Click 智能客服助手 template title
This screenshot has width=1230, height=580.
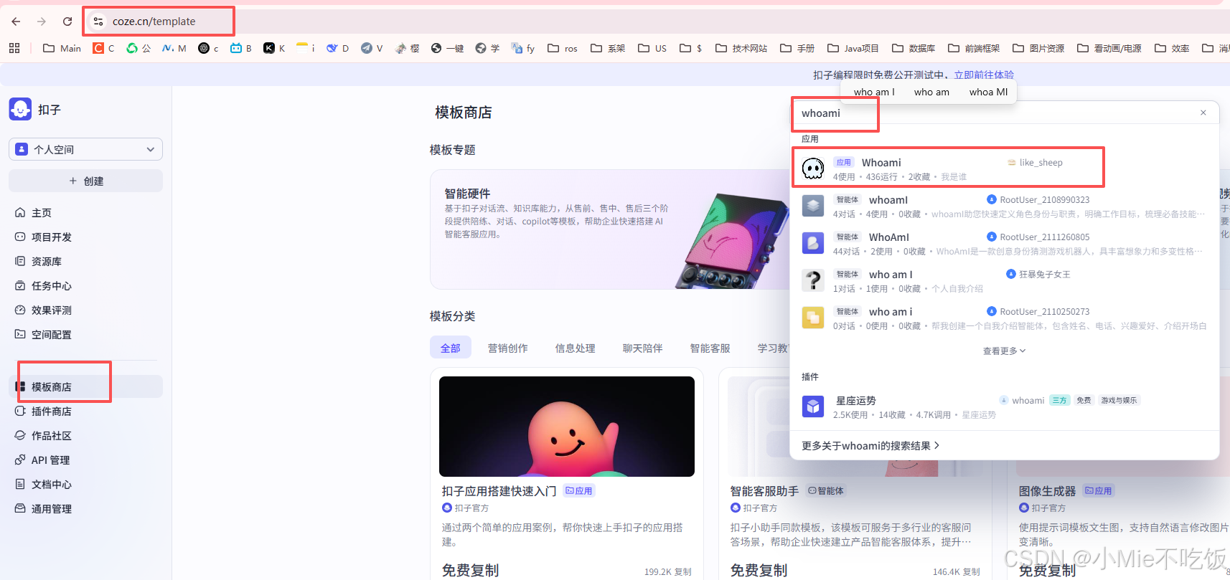coord(764,491)
